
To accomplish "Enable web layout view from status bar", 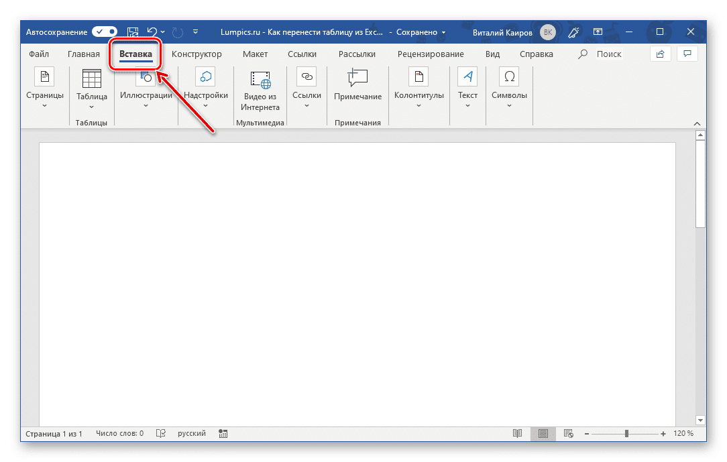I will point(567,434).
